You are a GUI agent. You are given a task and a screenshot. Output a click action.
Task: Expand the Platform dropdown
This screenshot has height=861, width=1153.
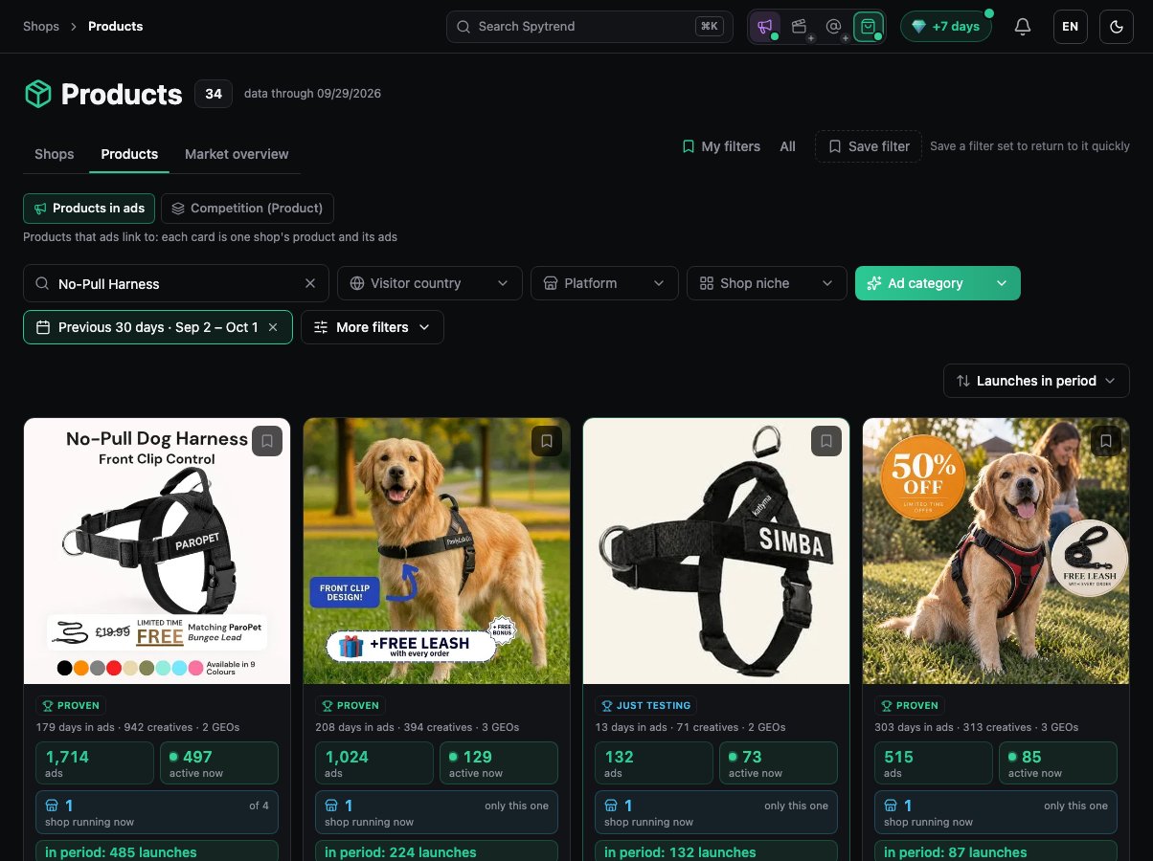(x=604, y=283)
